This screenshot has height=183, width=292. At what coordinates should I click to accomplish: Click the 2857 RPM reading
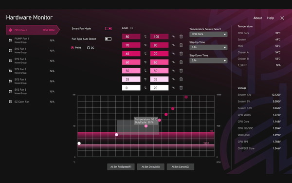(48, 30)
